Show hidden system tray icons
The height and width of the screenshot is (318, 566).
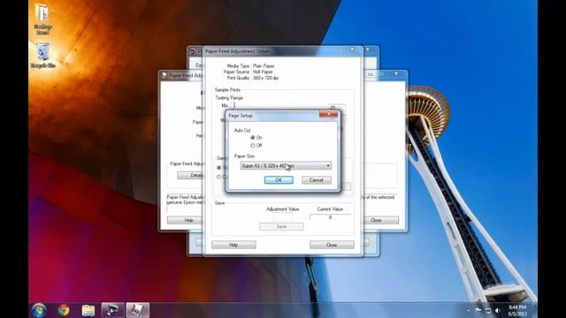[469, 310]
